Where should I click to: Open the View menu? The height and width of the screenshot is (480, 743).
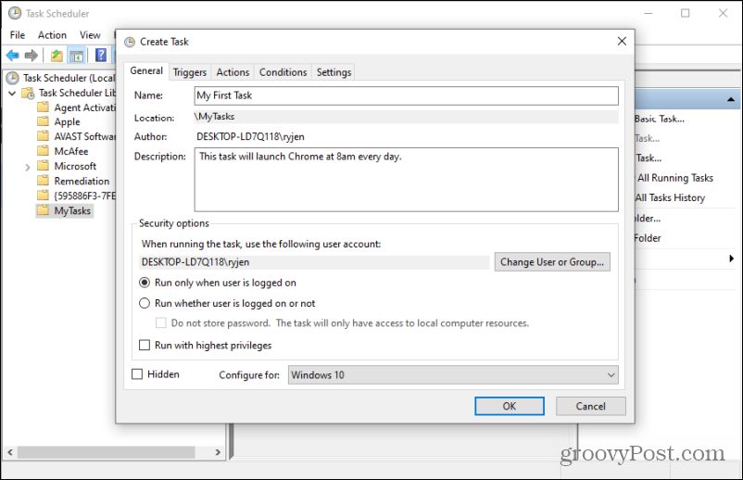coord(90,35)
